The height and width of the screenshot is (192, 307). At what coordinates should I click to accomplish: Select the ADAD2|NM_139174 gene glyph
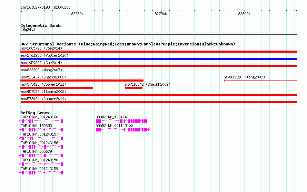123,121
